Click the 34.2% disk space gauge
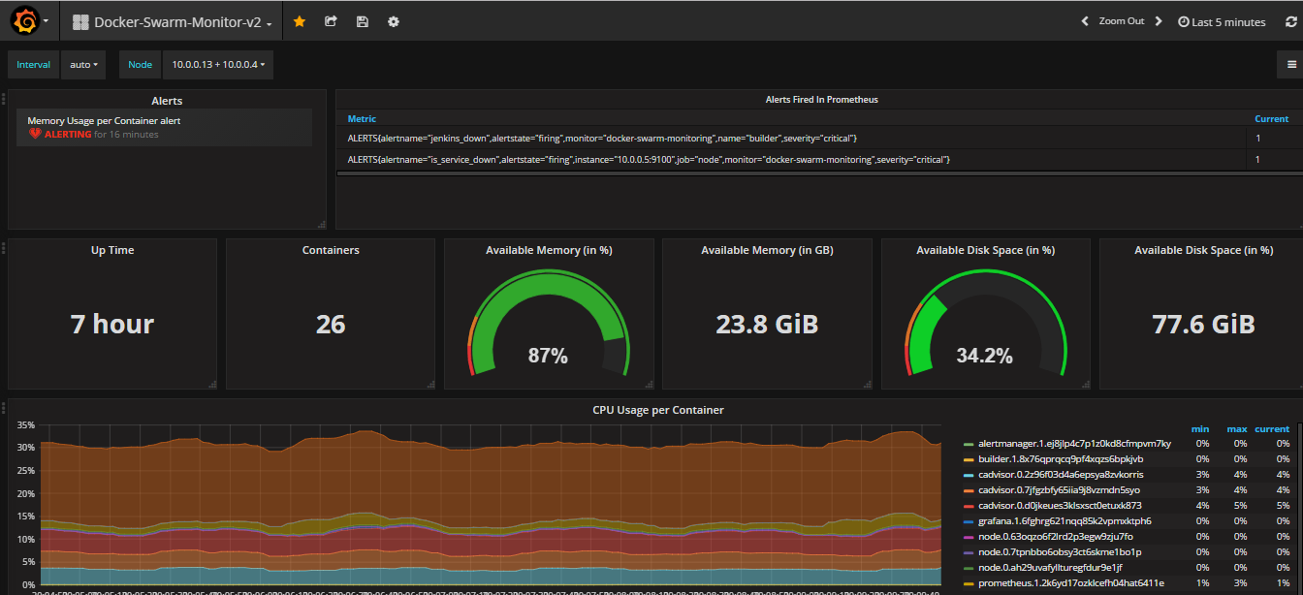The height and width of the screenshot is (595, 1303). point(985,325)
